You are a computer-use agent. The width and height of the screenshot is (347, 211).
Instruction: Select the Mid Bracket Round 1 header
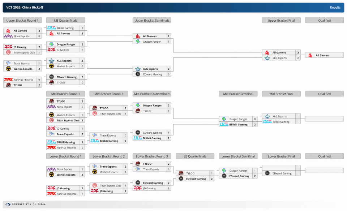[65, 94]
